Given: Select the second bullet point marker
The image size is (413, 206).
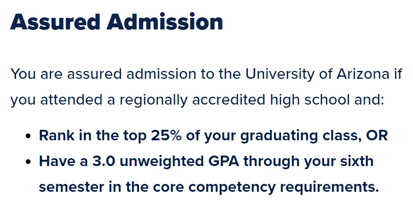Looking at the screenshot, I should [28, 162].
